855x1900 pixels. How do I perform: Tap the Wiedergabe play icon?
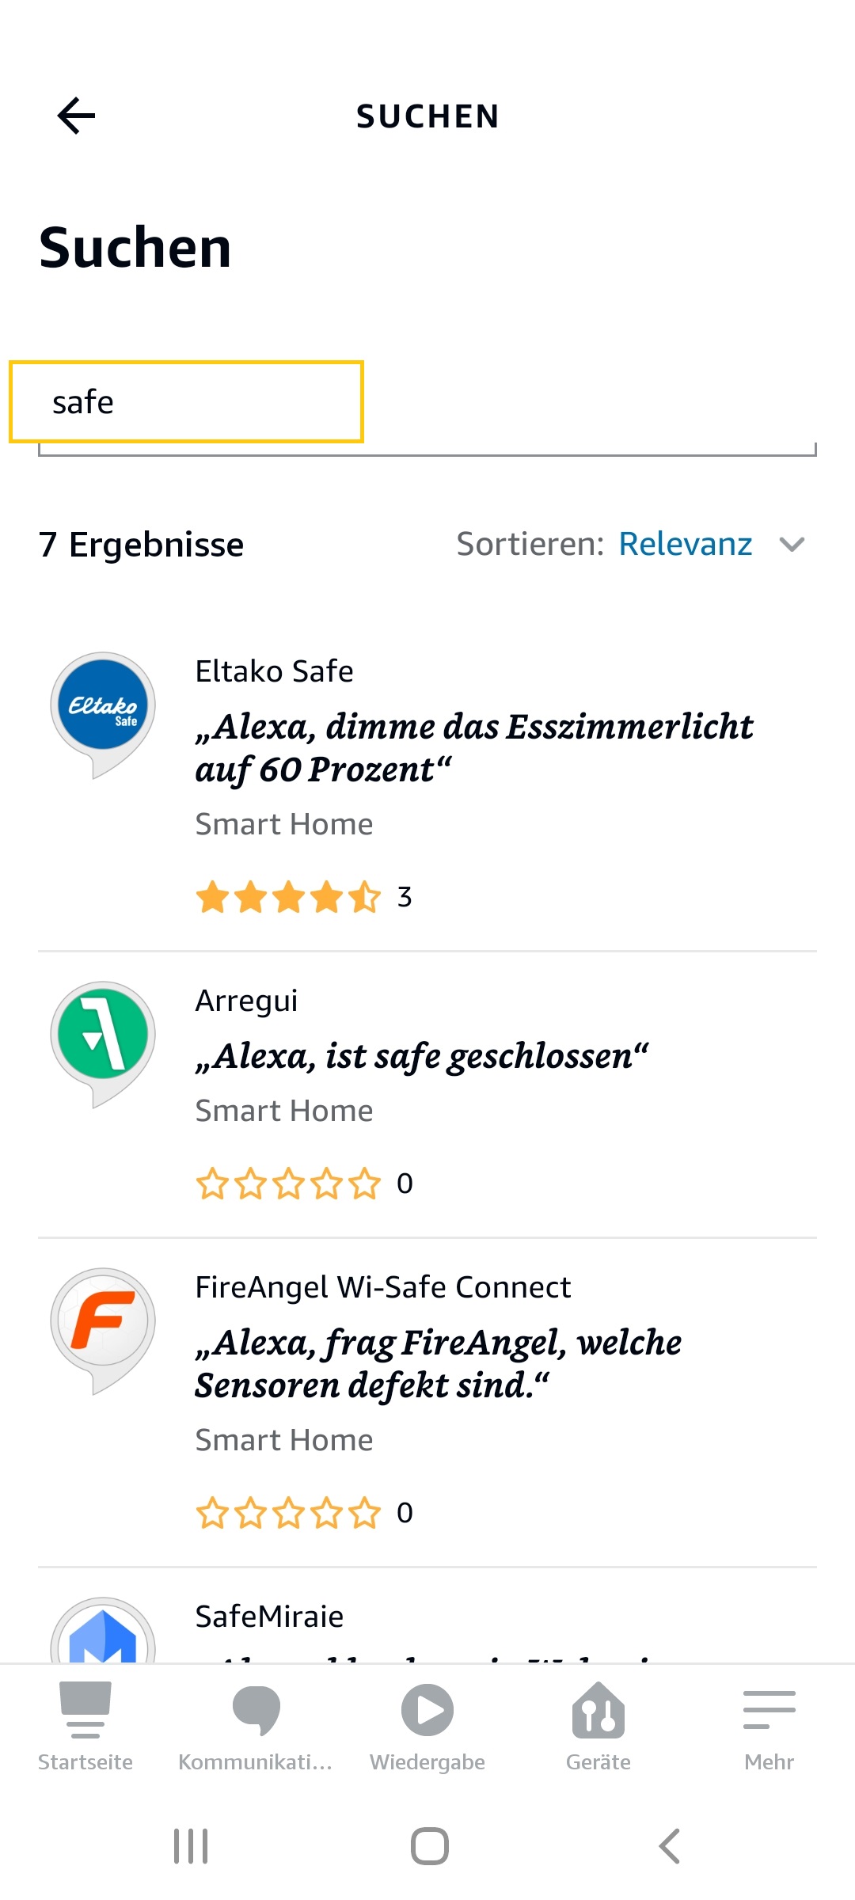coord(427,1710)
